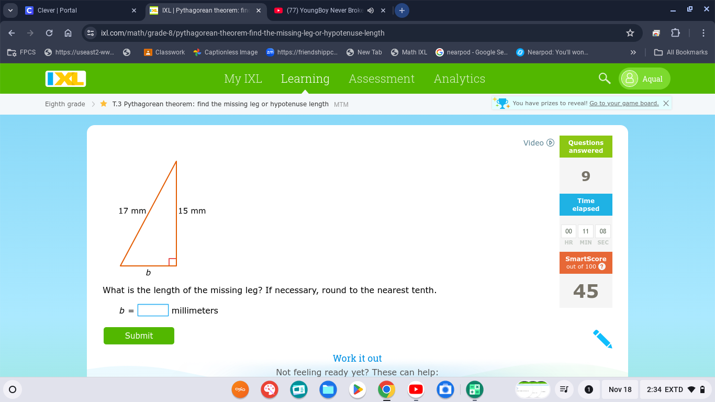Go back in browser history
The height and width of the screenshot is (402, 715).
point(12,33)
